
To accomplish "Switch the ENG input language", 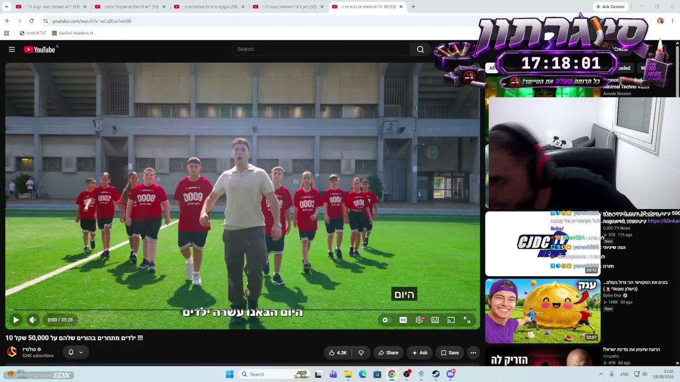I will coord(624,374).
